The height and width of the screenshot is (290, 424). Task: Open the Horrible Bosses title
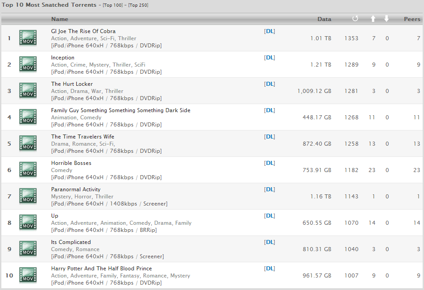click(71, 164)
